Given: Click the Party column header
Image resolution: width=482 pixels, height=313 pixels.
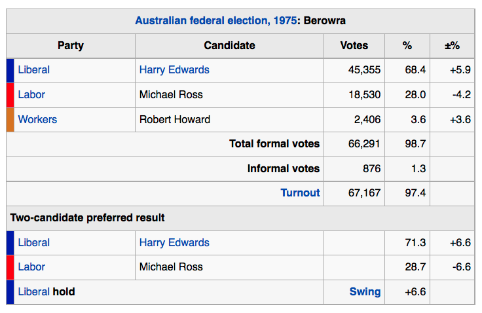Looking at the screenshot, I should (71, 46).
